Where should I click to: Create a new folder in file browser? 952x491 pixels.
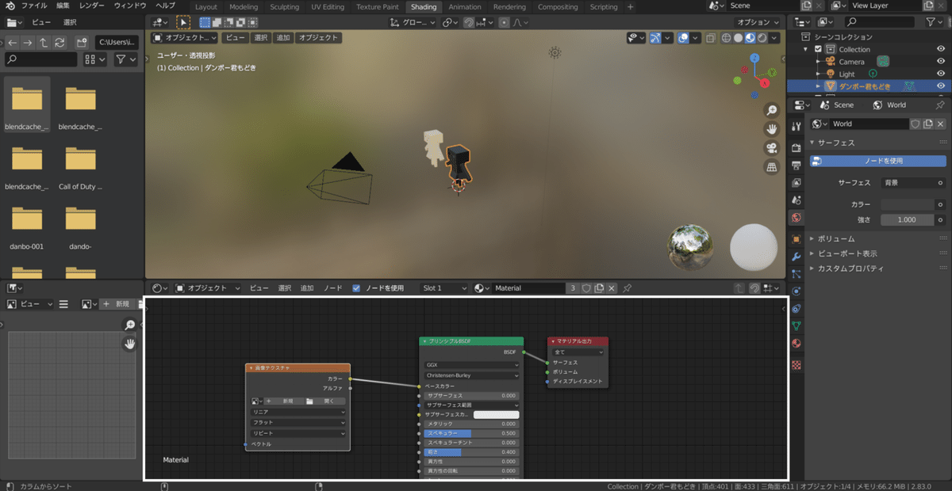click(x=81, y=41)
